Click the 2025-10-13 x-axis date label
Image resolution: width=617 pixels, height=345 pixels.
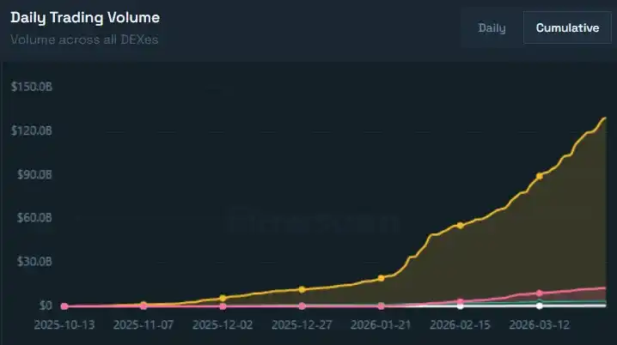[64, 325]
